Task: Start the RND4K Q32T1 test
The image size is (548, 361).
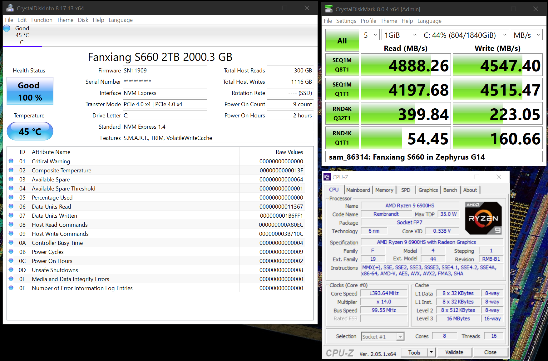Action: 342,113
